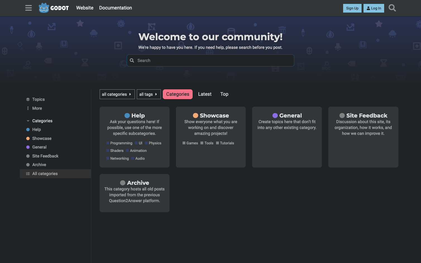This screenshot has width=421, height=263.
Task: Click the Showcase color dot in sidebar
Action: coord(27,138)
